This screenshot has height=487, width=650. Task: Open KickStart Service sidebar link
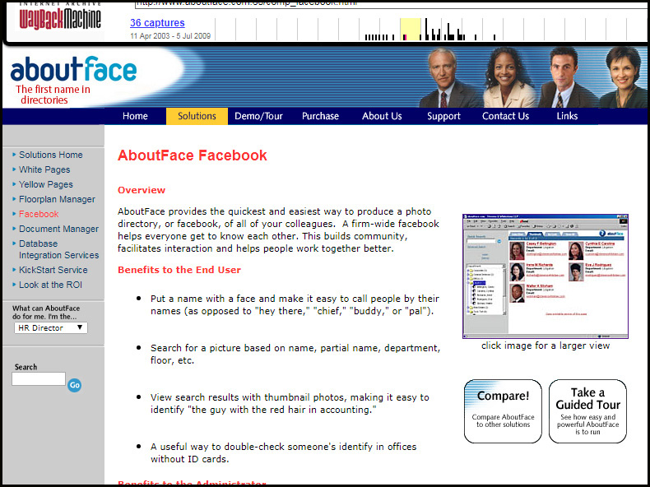pos(53,270)
